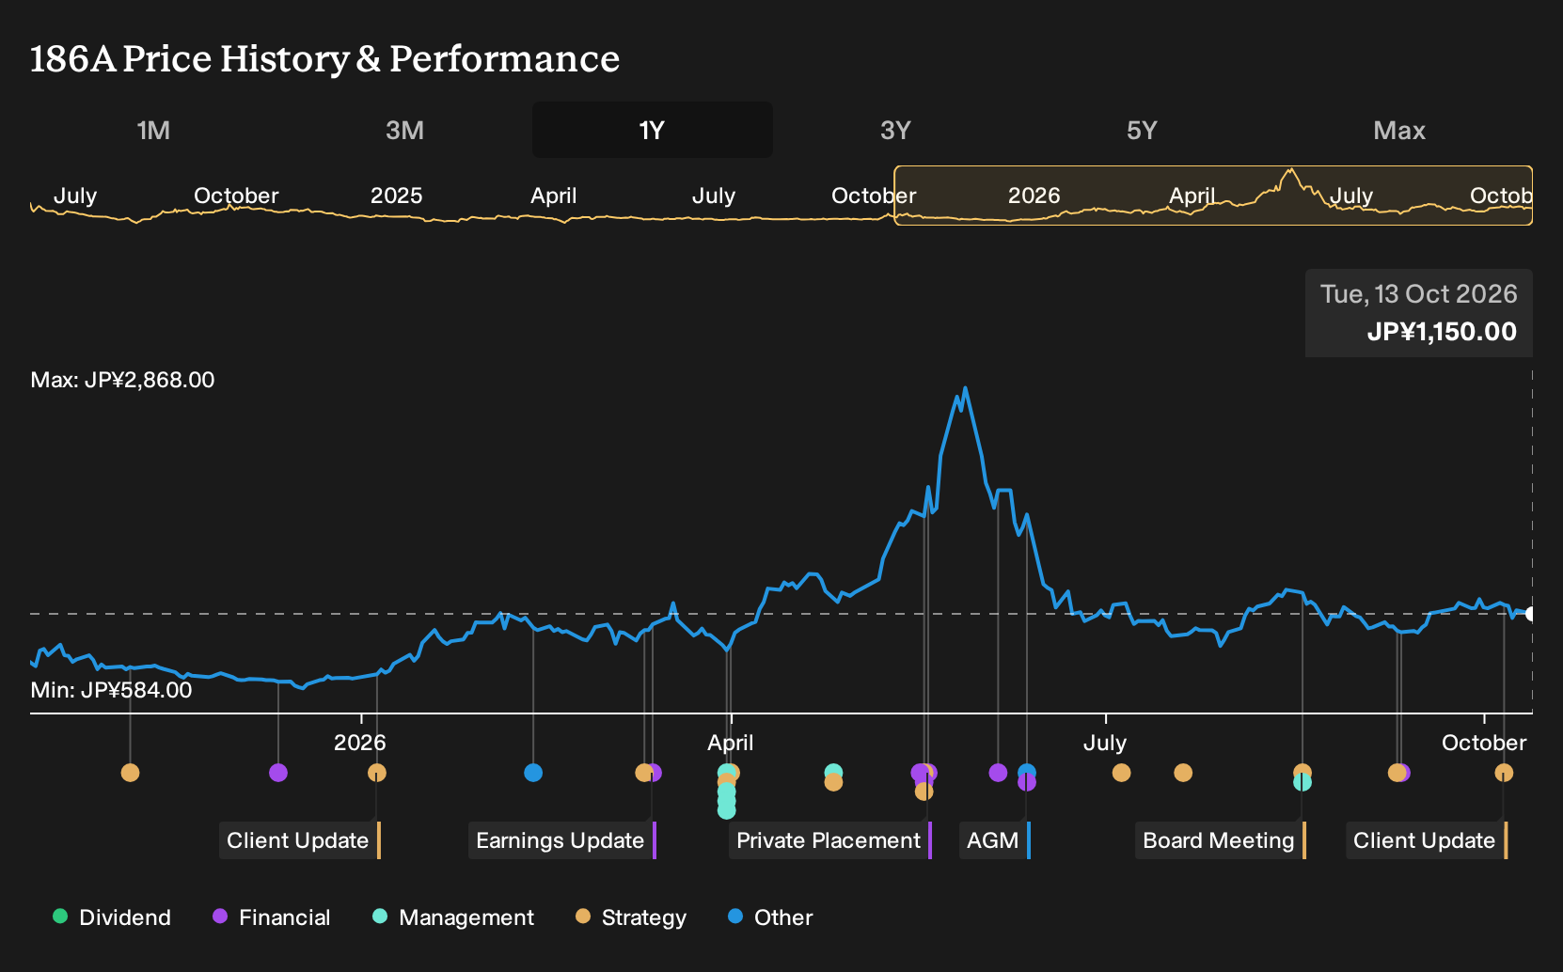Click the Tue, 13 Oct 2026 date
The image size is (1563, 972).
tap(1419, 294)
